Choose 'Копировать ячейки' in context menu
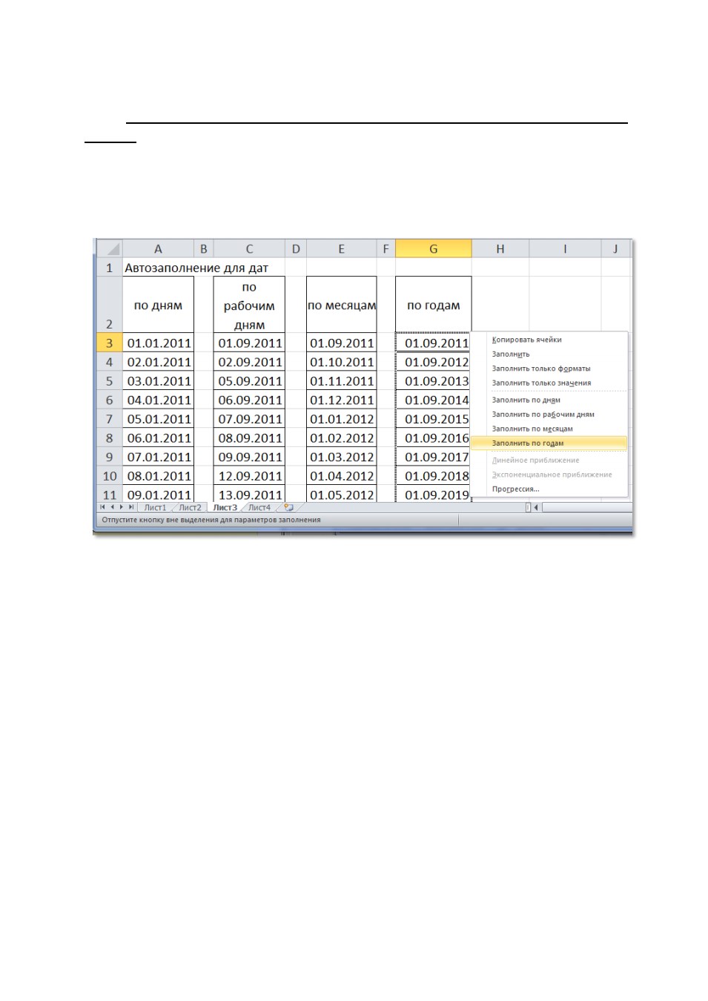 pyautogui.click(x=549, y=340)
